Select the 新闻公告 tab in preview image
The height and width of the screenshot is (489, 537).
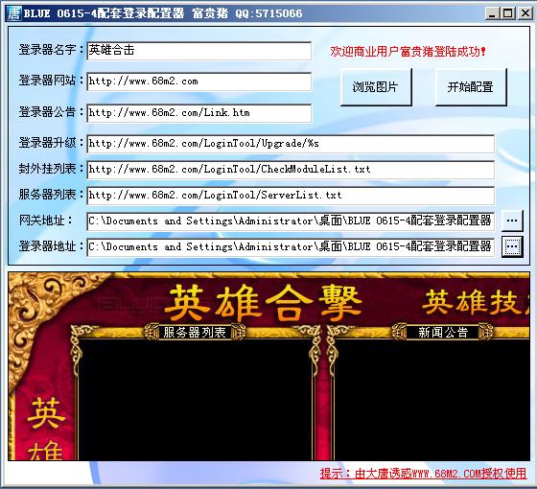pos(442,332)
